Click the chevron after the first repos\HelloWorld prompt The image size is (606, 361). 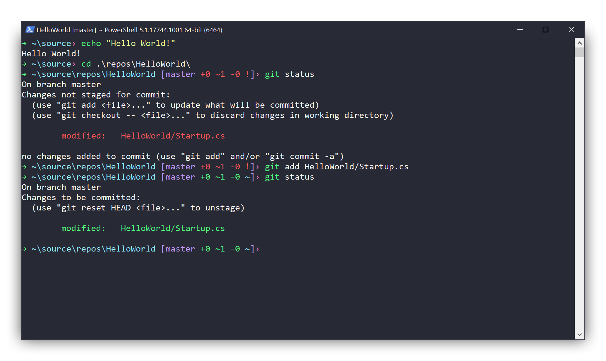coord(258,74)
